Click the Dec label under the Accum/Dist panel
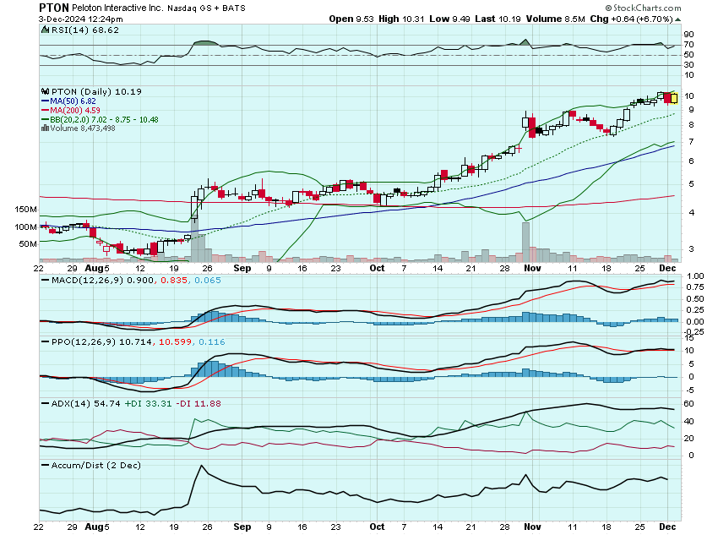The image size is (718, 535). [x=667, y=527]
